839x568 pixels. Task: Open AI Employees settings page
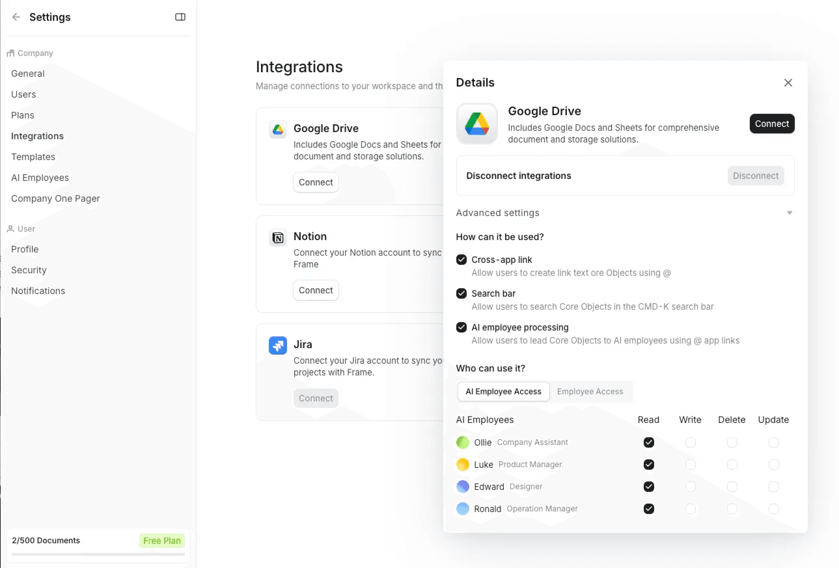40,178
